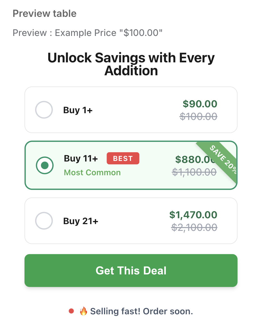Click the Unlock Savings heading
Image resolution: width=262 pixels, height=323 pixels.
point(131,64)
